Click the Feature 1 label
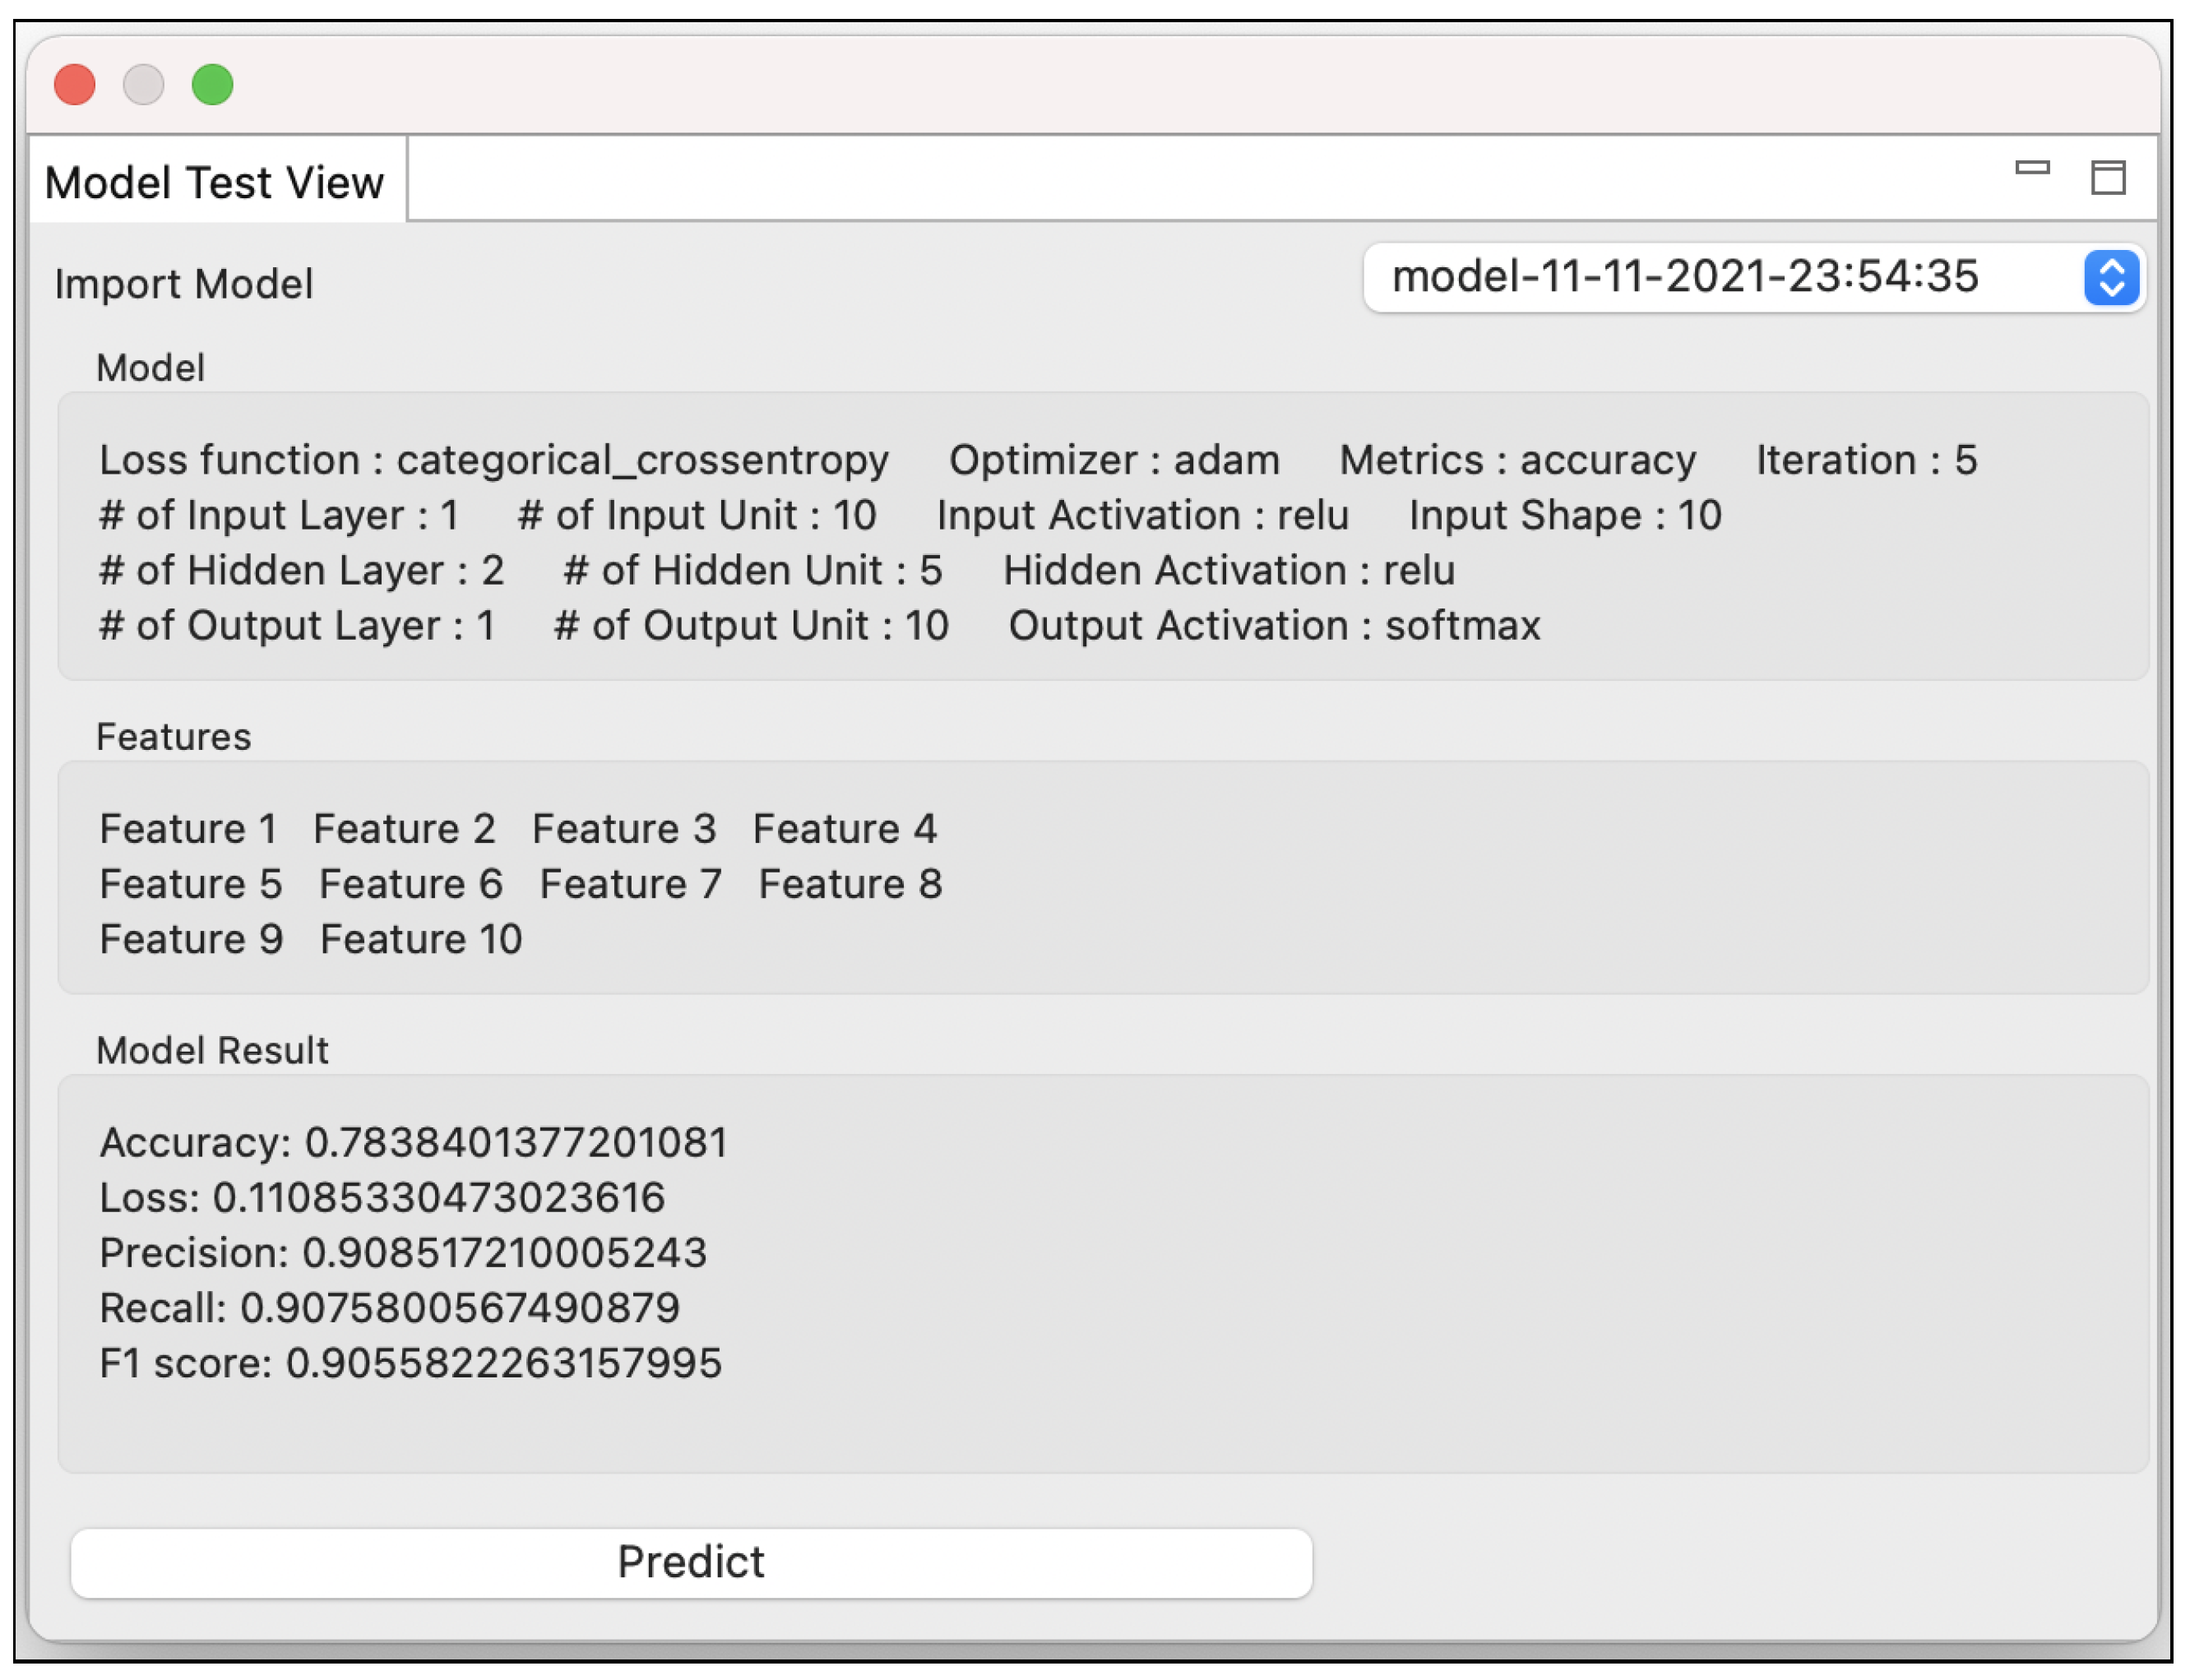This screenshot has height=1680, width=2190. tap(188, 829)
